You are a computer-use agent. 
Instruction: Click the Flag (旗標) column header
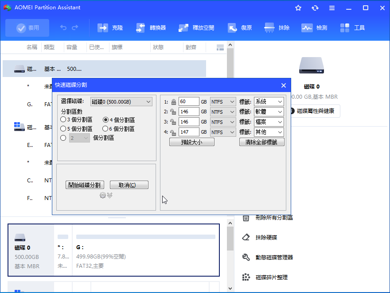coord(117,47)
